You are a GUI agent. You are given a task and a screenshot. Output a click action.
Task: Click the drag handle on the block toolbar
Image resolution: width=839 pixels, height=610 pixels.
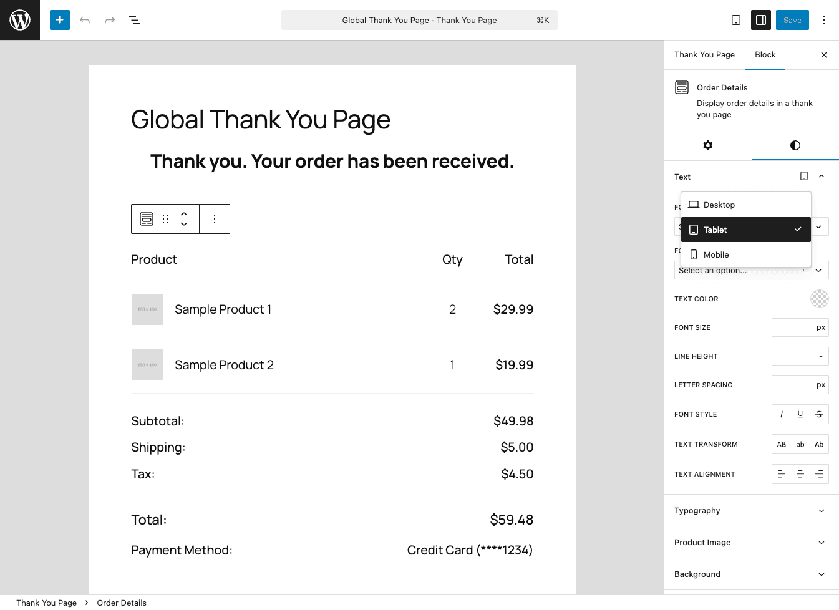(165, 219)
